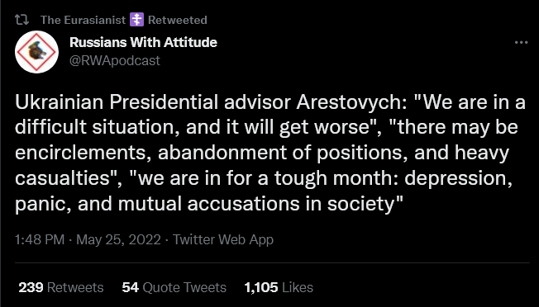Show the 54 Quote Tweets
Viewport: 539px width, 307px height.
tap(174, 287)
